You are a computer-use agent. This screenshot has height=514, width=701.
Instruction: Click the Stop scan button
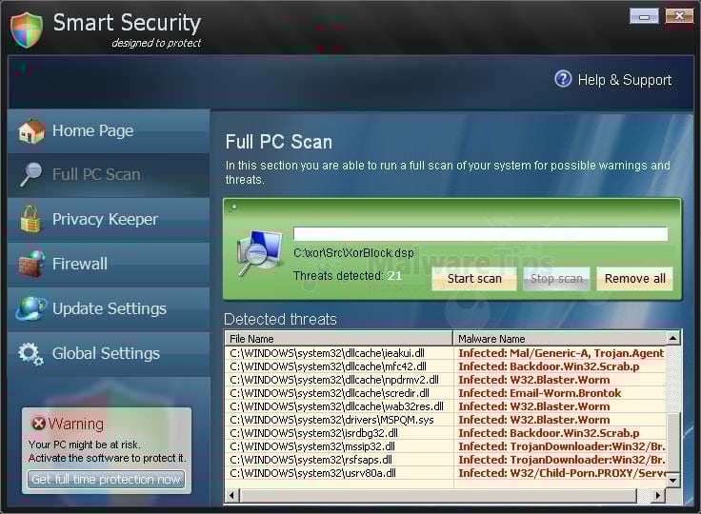[x=556, y=279]
